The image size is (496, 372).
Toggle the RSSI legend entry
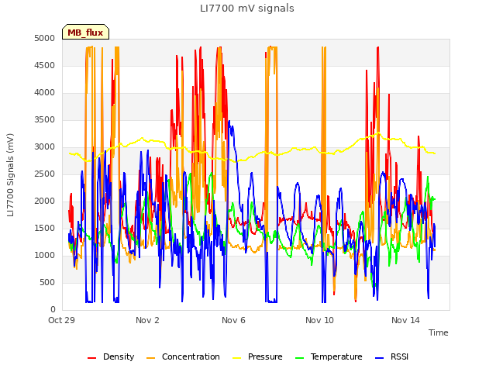pos(391,356)
